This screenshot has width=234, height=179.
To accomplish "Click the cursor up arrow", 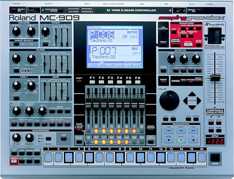I will (x=192, y=94).
